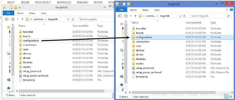
Task: Click Back arrow in the right window
Action: (120, 16)
